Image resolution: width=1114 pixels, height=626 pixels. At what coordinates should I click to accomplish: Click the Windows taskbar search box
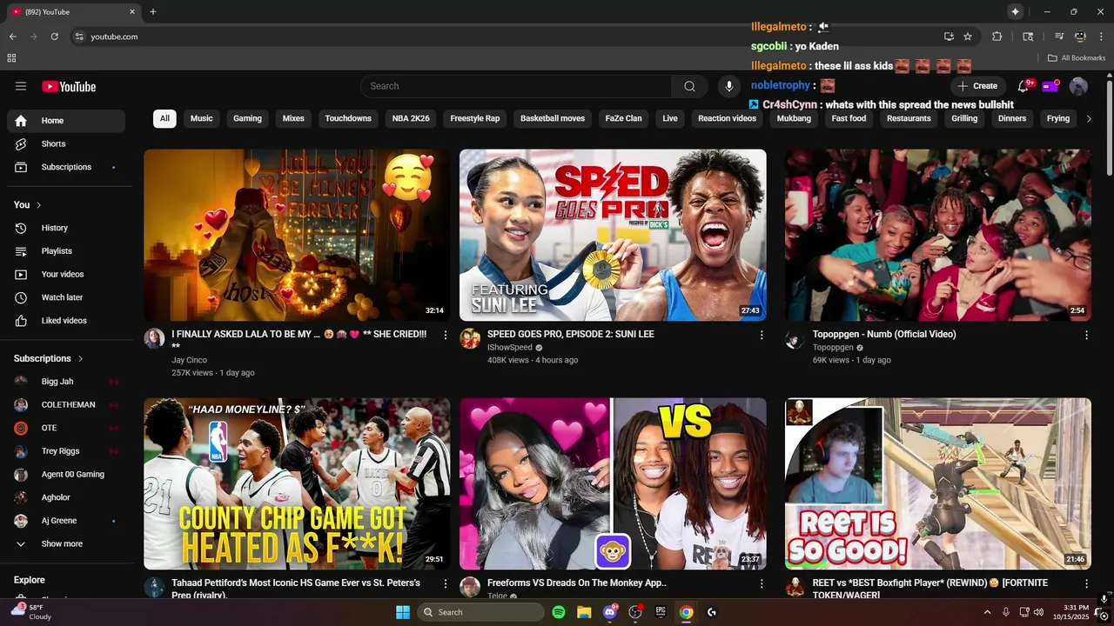(480, 612)
